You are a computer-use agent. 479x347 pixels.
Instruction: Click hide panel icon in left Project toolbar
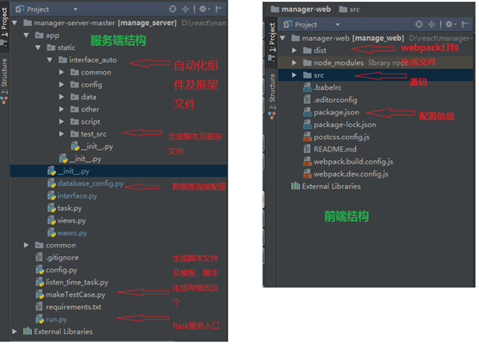click(x=219, y=10)
